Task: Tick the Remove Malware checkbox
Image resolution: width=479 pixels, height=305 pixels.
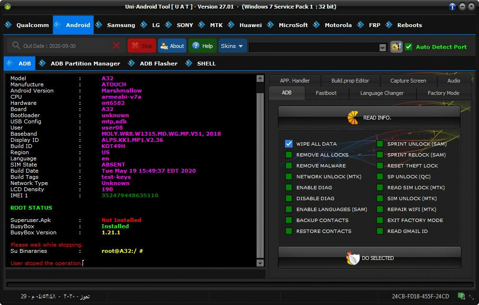Action: (289, 166)
